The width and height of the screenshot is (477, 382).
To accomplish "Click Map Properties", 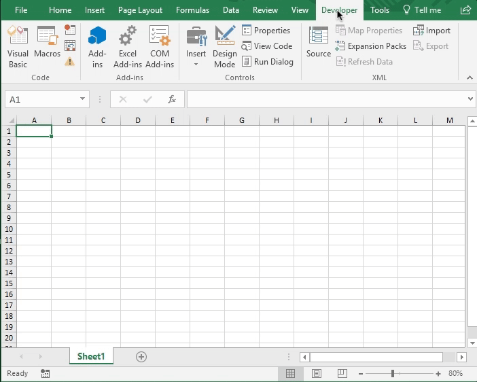I will click(x=369, y=31).
